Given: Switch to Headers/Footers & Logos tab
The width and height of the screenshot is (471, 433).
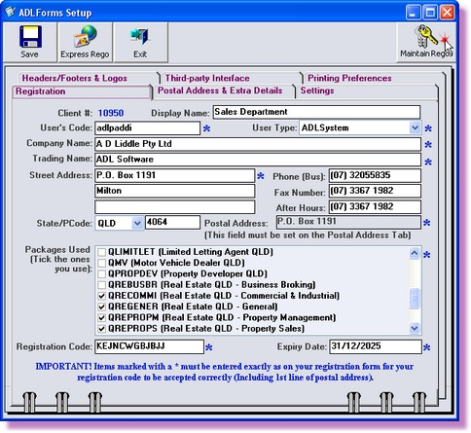Looking at the screenshot, I should (x=74, y=78).
